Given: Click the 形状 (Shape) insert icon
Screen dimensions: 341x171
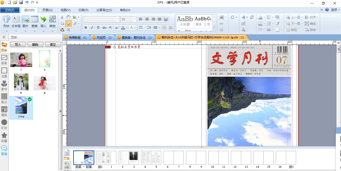Looking at the screenshot, I should 6,19.
